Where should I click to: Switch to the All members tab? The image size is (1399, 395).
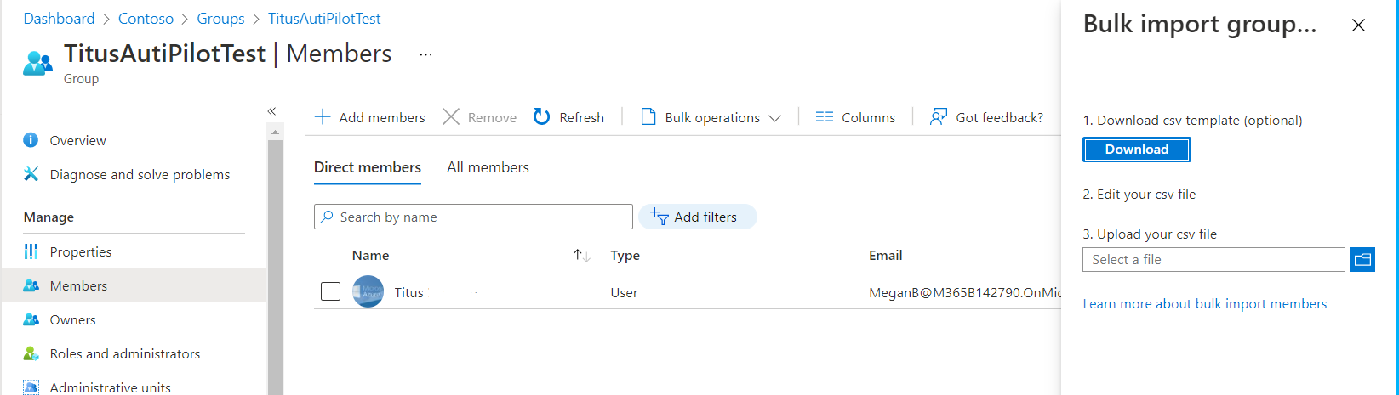488,167
